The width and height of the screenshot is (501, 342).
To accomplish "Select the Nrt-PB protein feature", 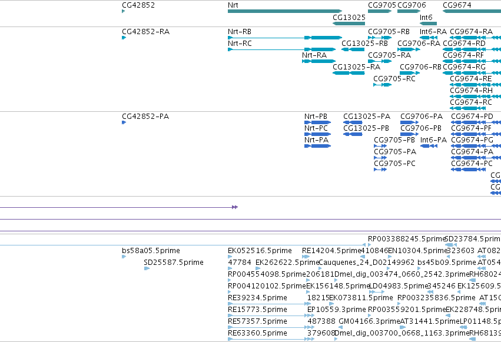I will [x=317, y=122].
